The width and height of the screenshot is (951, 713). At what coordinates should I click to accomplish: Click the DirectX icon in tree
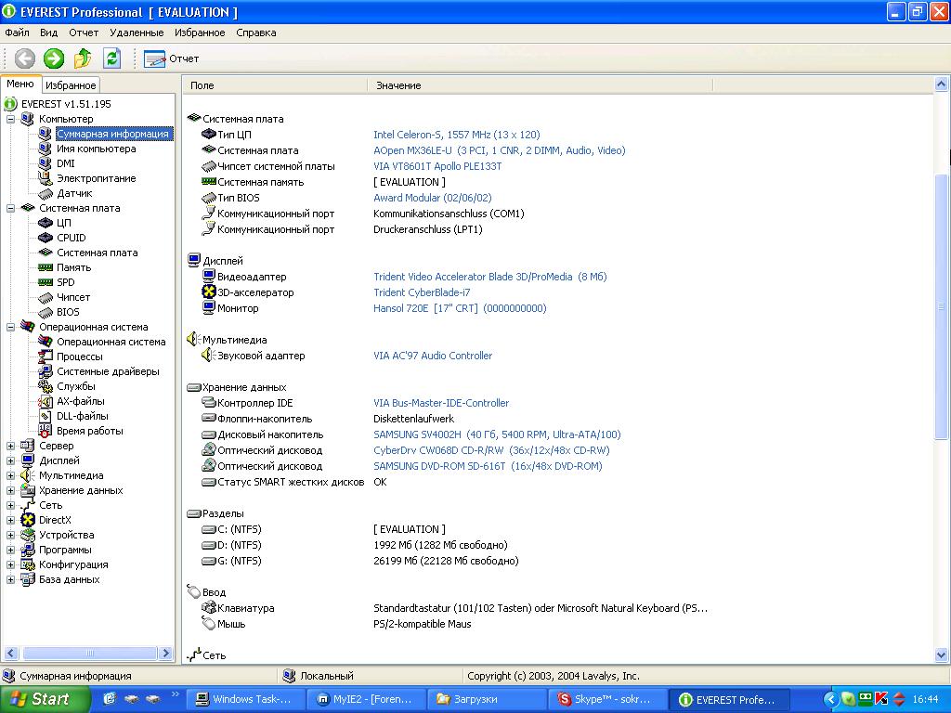click(x=27, y=520)
